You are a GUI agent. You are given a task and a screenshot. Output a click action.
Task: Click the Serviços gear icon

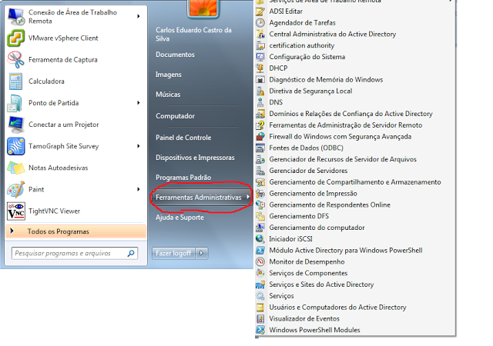(x=260, y=296)
